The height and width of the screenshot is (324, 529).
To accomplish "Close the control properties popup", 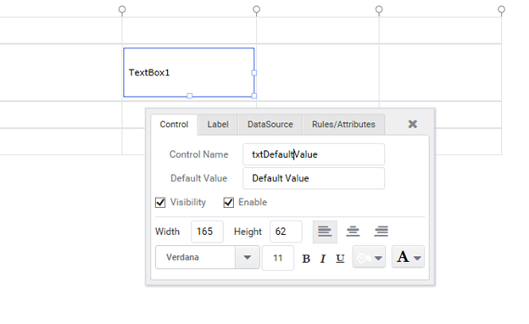I will (x=412, y=124).
